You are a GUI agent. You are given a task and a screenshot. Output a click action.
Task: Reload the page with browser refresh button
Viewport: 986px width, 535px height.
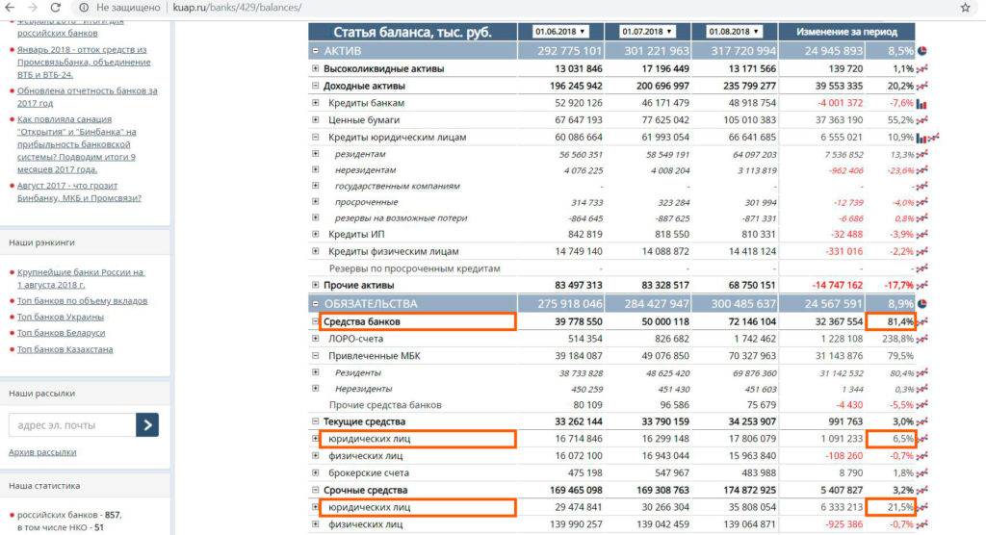coord(56,8)
